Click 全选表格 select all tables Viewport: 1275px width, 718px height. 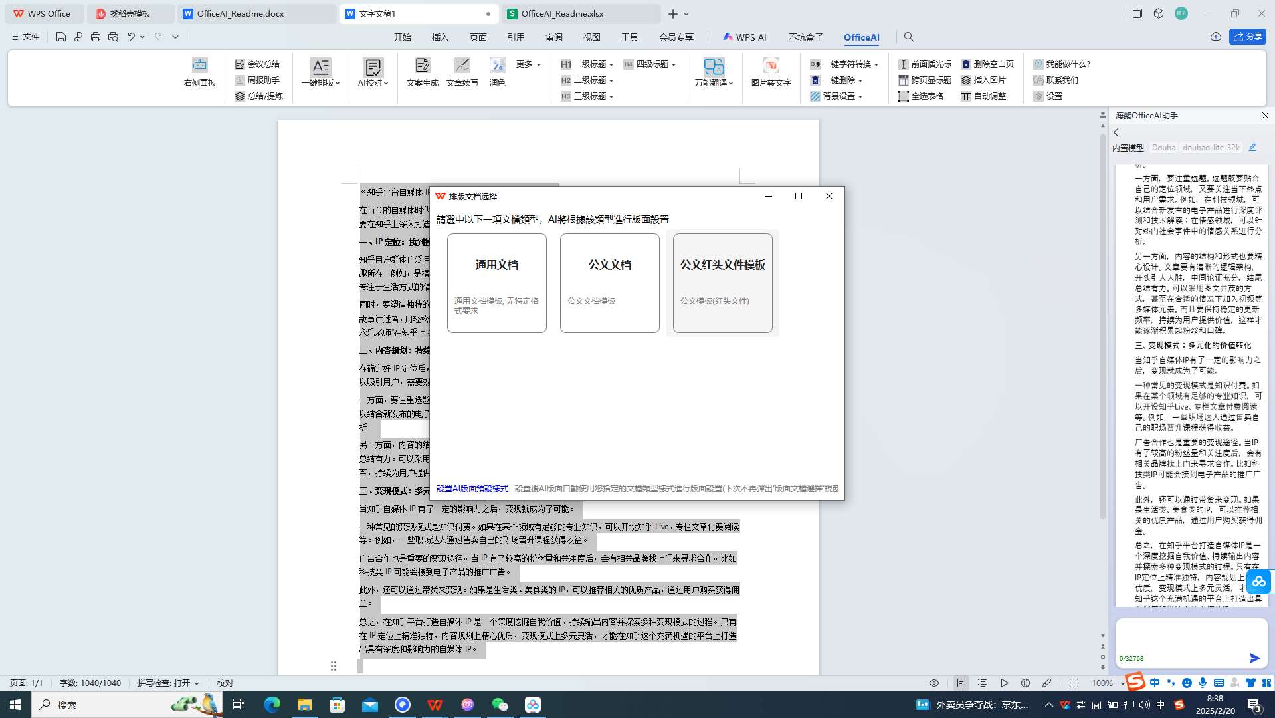click(921, 96)
